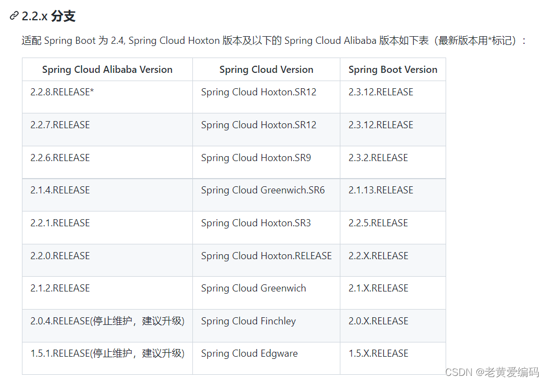Select the 2.1.4.RELEASE cell
This screenshot has height=383, width=547.
click(x=107, y=195)
